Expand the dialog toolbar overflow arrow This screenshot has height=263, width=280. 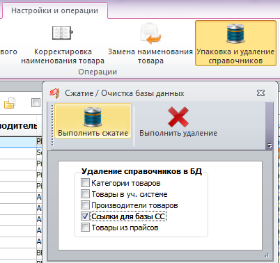pos(270,145)
